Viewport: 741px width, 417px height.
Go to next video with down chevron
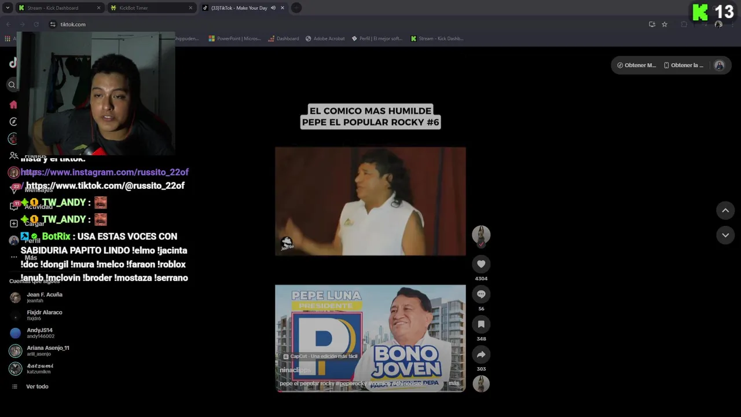coord(725,235)
